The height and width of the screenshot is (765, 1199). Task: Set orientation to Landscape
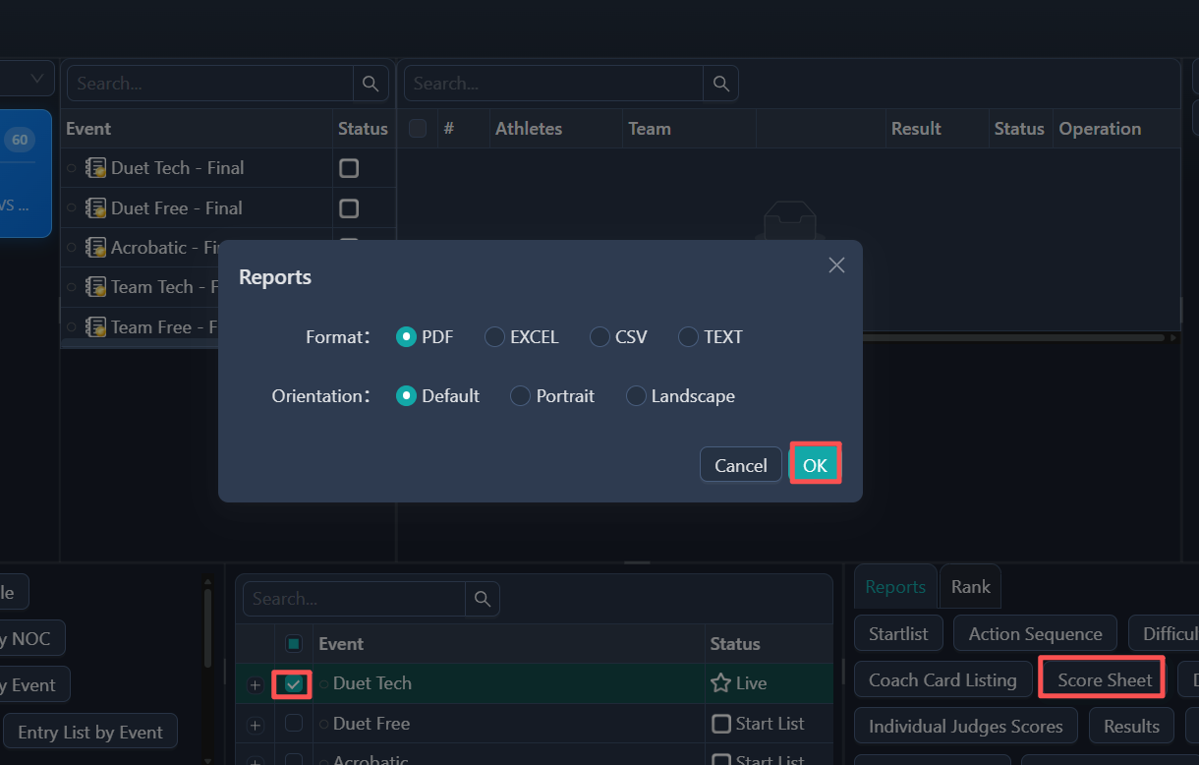coord(636,396)
